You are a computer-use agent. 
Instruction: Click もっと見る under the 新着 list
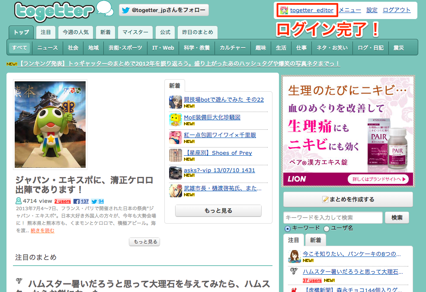(x=218, y=211)
